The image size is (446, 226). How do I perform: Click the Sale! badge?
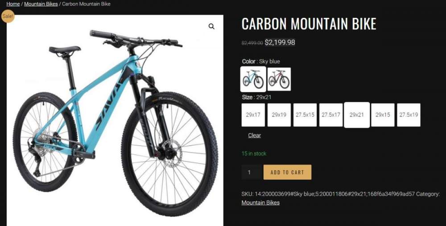tap(8, 16)
